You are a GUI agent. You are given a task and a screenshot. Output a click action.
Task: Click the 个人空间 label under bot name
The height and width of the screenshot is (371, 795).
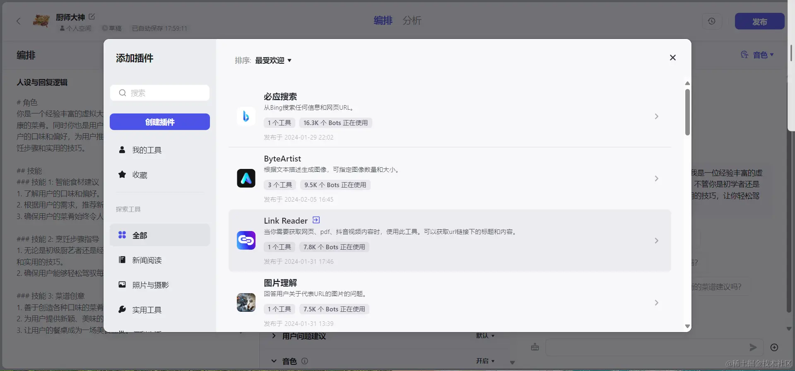76,29
